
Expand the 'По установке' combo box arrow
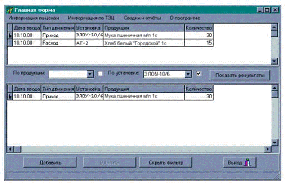coord(189,74)
